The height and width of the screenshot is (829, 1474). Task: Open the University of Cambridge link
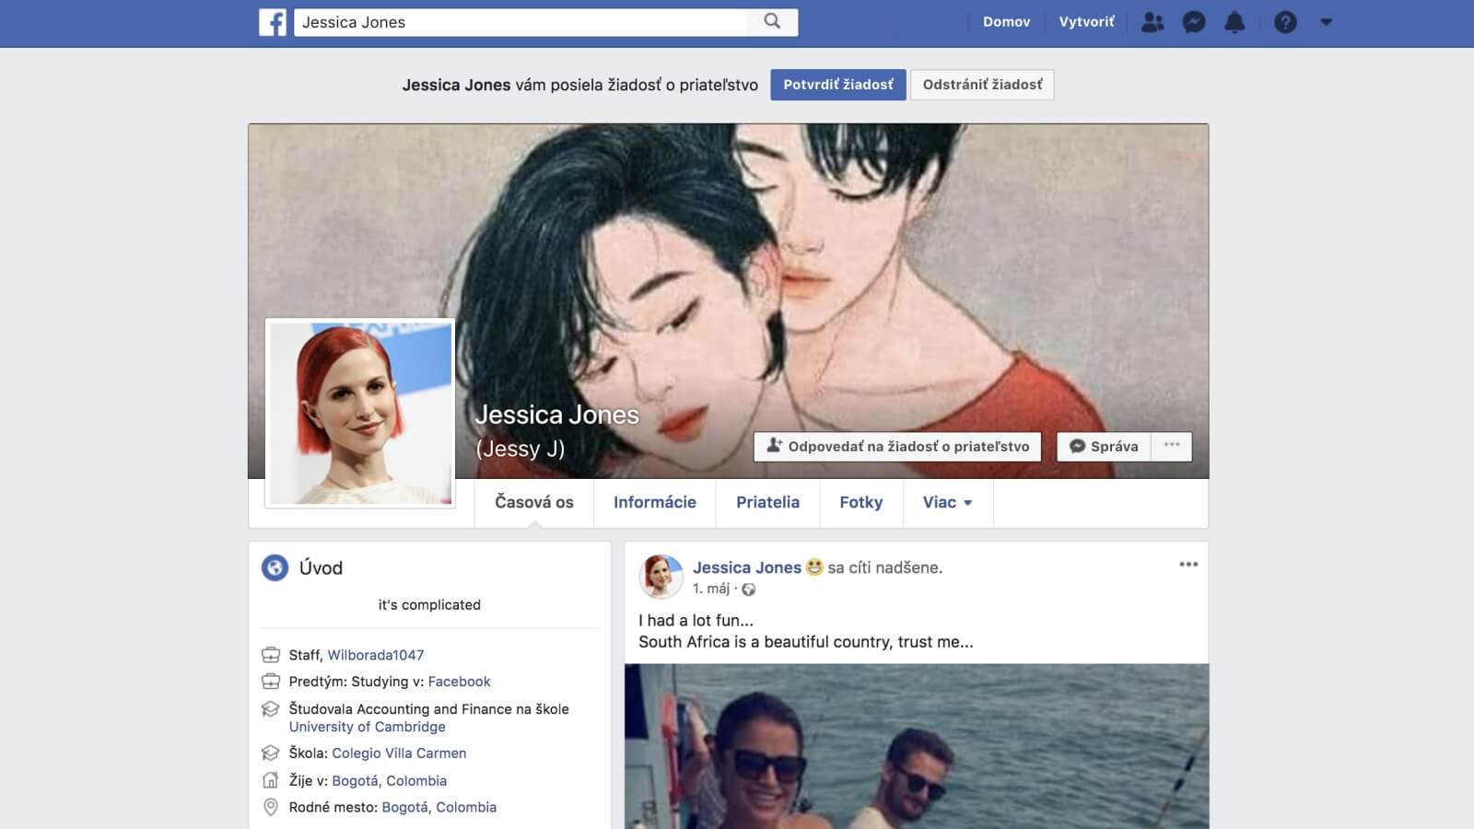coord(368,727)
